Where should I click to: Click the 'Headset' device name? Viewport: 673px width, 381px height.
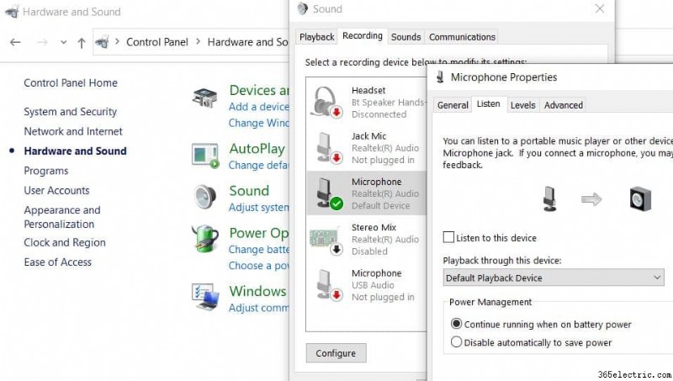[368, 91]
